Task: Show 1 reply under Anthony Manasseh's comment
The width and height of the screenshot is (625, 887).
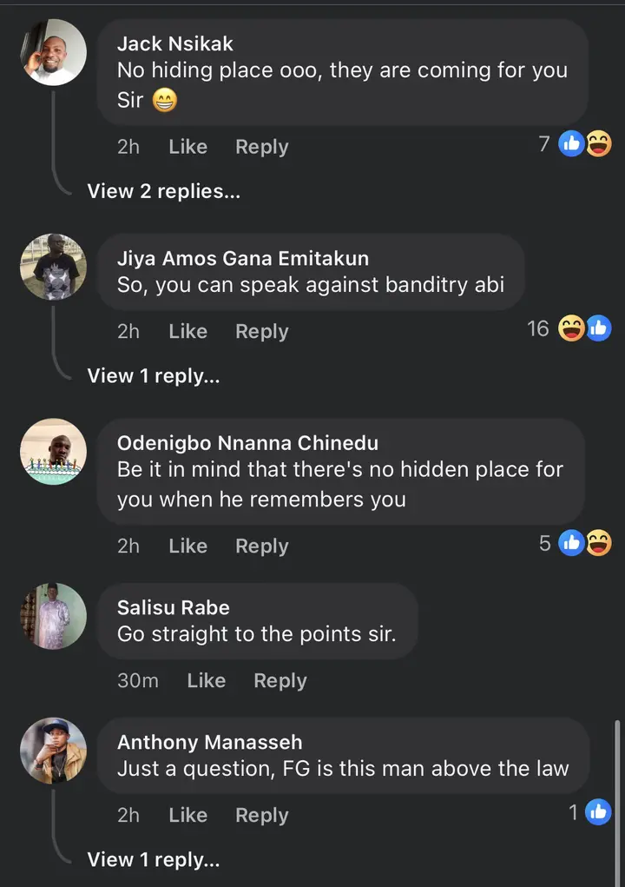Action: click(x=153, y=859)
